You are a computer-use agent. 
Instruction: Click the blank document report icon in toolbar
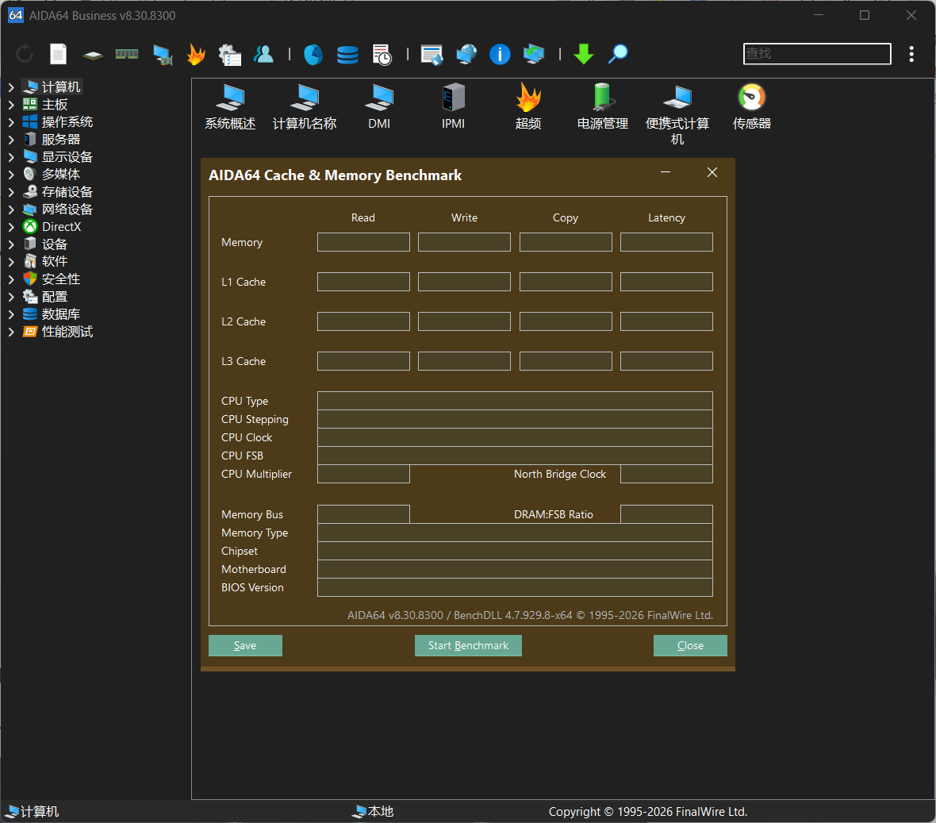pyautogui.click(x=58, y=54)
